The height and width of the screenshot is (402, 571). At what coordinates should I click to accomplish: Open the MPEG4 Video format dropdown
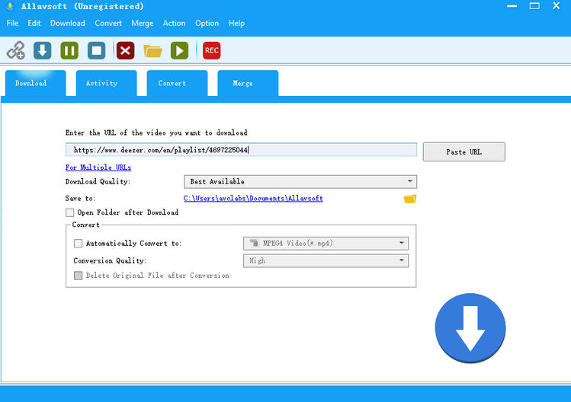[326, 244]
